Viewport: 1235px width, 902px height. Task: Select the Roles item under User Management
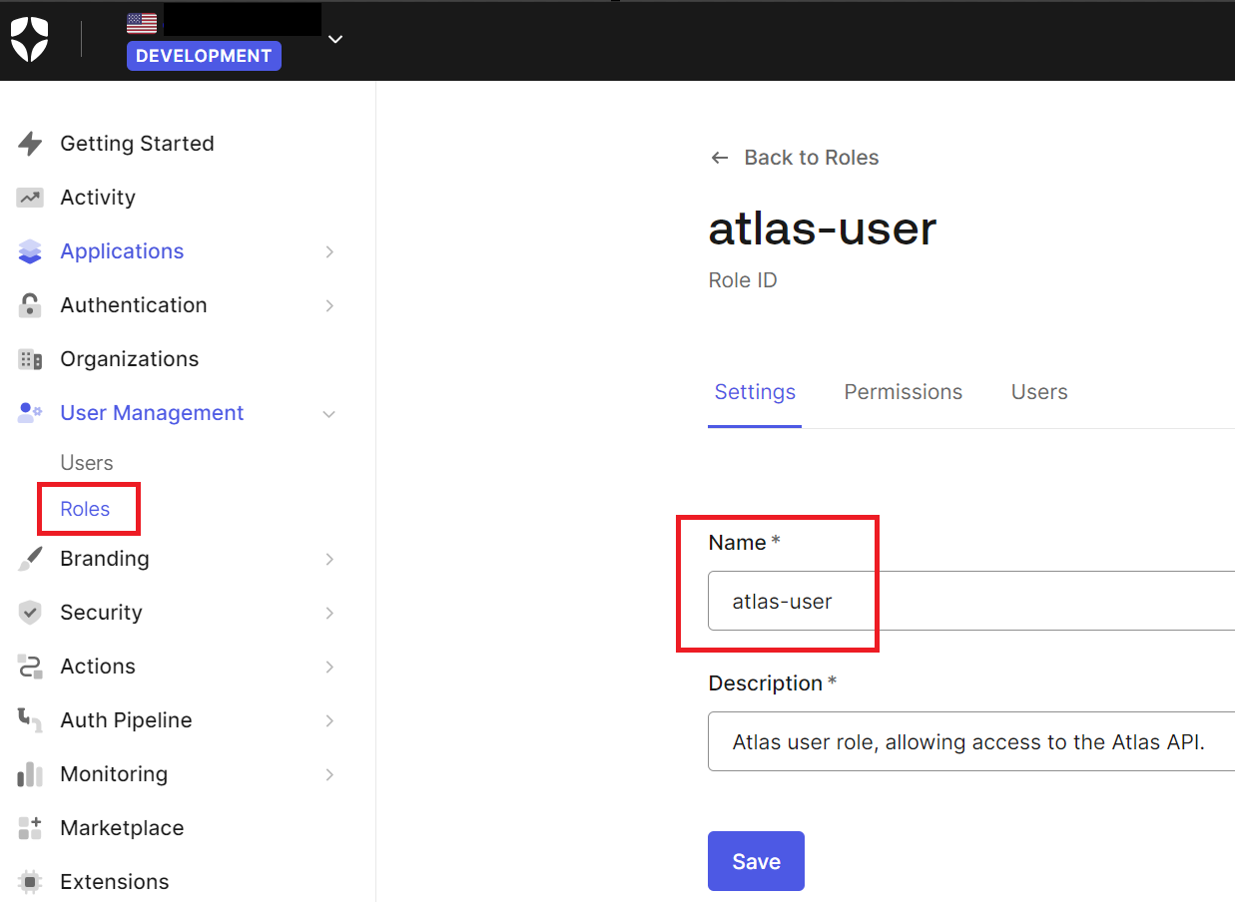click(x=85, y=509)
